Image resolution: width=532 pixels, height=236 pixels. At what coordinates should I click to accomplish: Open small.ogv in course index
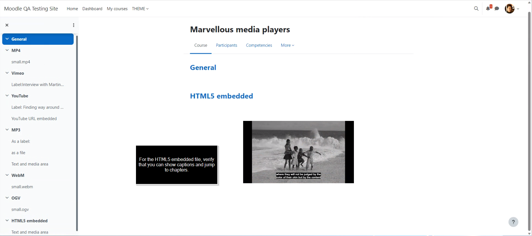click(x=20, y=209)
